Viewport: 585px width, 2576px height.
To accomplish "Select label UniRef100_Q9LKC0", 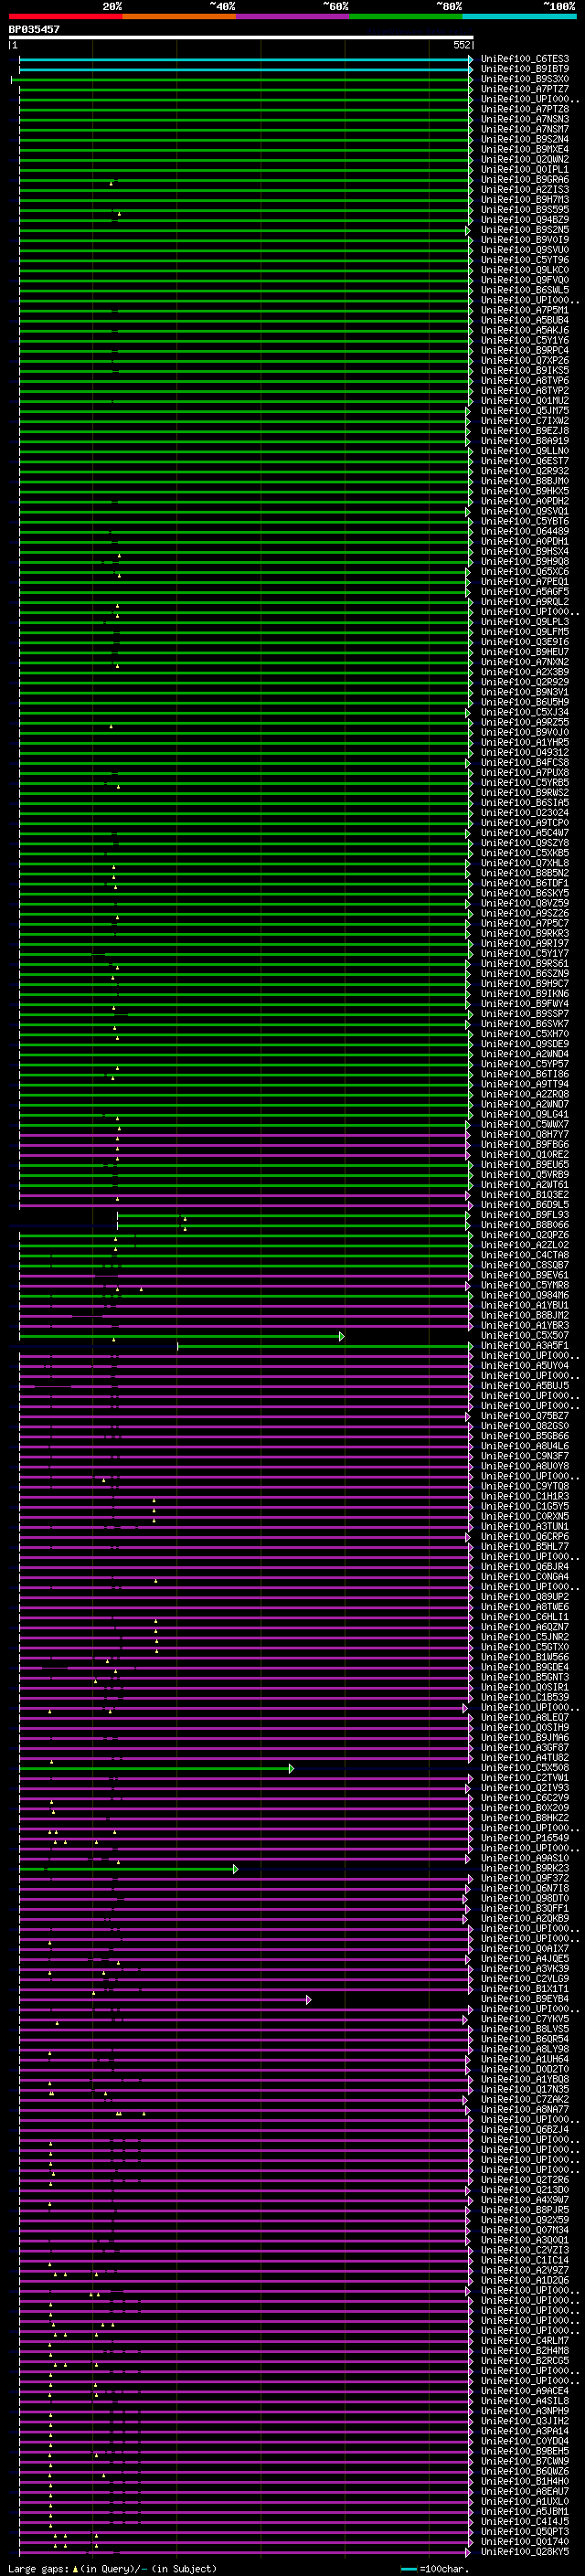I will [x=524, y=270].
